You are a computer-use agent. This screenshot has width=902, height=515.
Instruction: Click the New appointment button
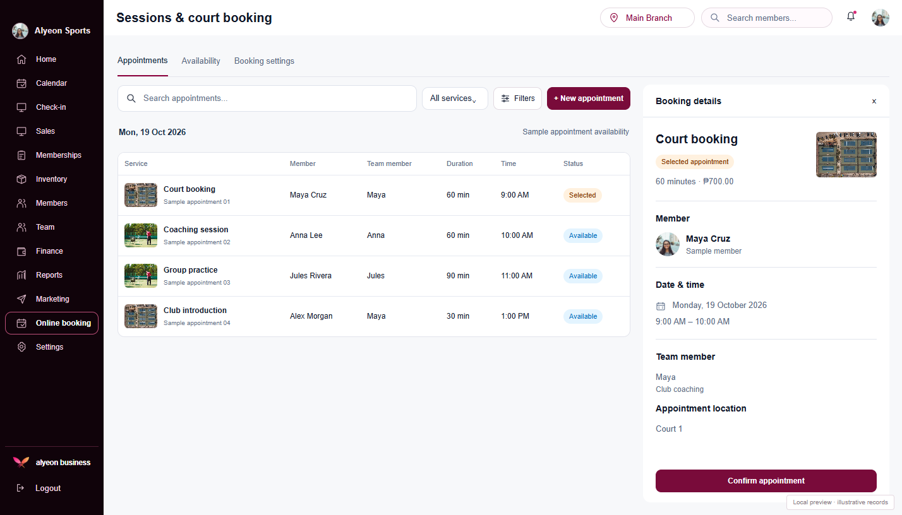[x=589, y=98]
